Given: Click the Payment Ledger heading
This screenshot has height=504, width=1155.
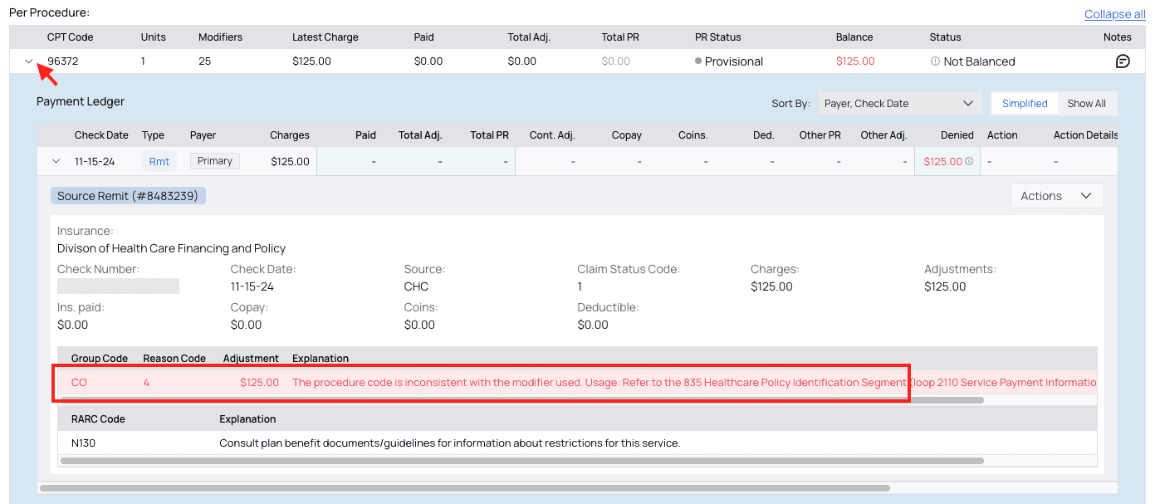Looking at the screenshot, I should tap(81, 101).
